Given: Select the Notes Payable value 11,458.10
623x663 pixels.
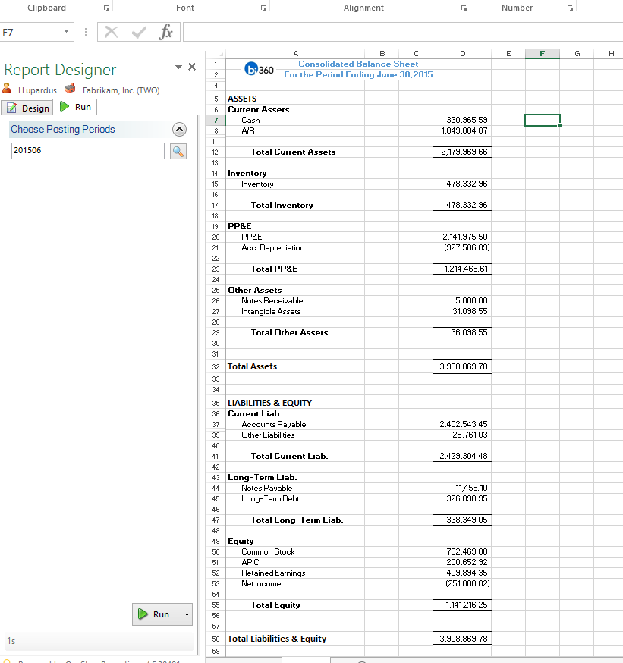Looking at the screenshot, I should 462,488.
